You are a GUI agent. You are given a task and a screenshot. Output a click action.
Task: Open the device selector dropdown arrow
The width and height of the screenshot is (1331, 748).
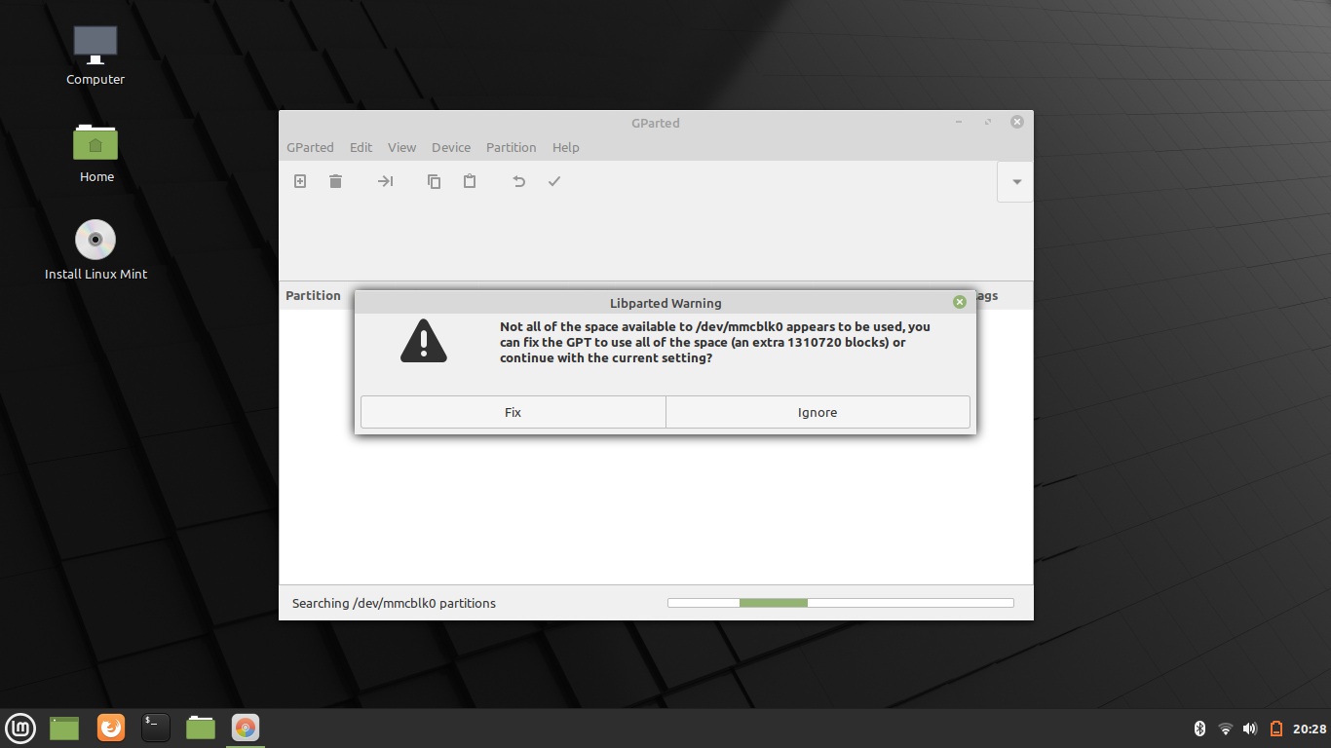[x=1016, y=182]
